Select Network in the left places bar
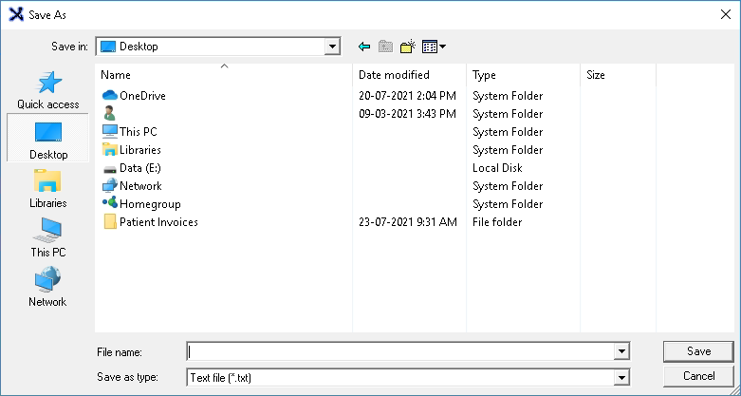This screenshot has width=741, height=396. pyautogui.click(x=47, y=287)
